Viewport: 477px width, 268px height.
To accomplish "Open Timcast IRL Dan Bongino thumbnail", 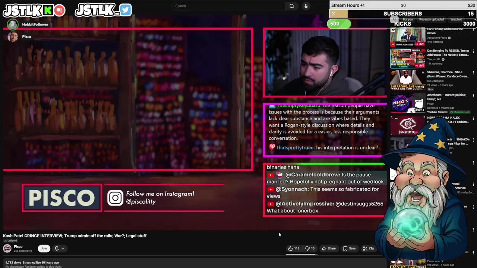I will pyautogui.click(x=408, y=58).
